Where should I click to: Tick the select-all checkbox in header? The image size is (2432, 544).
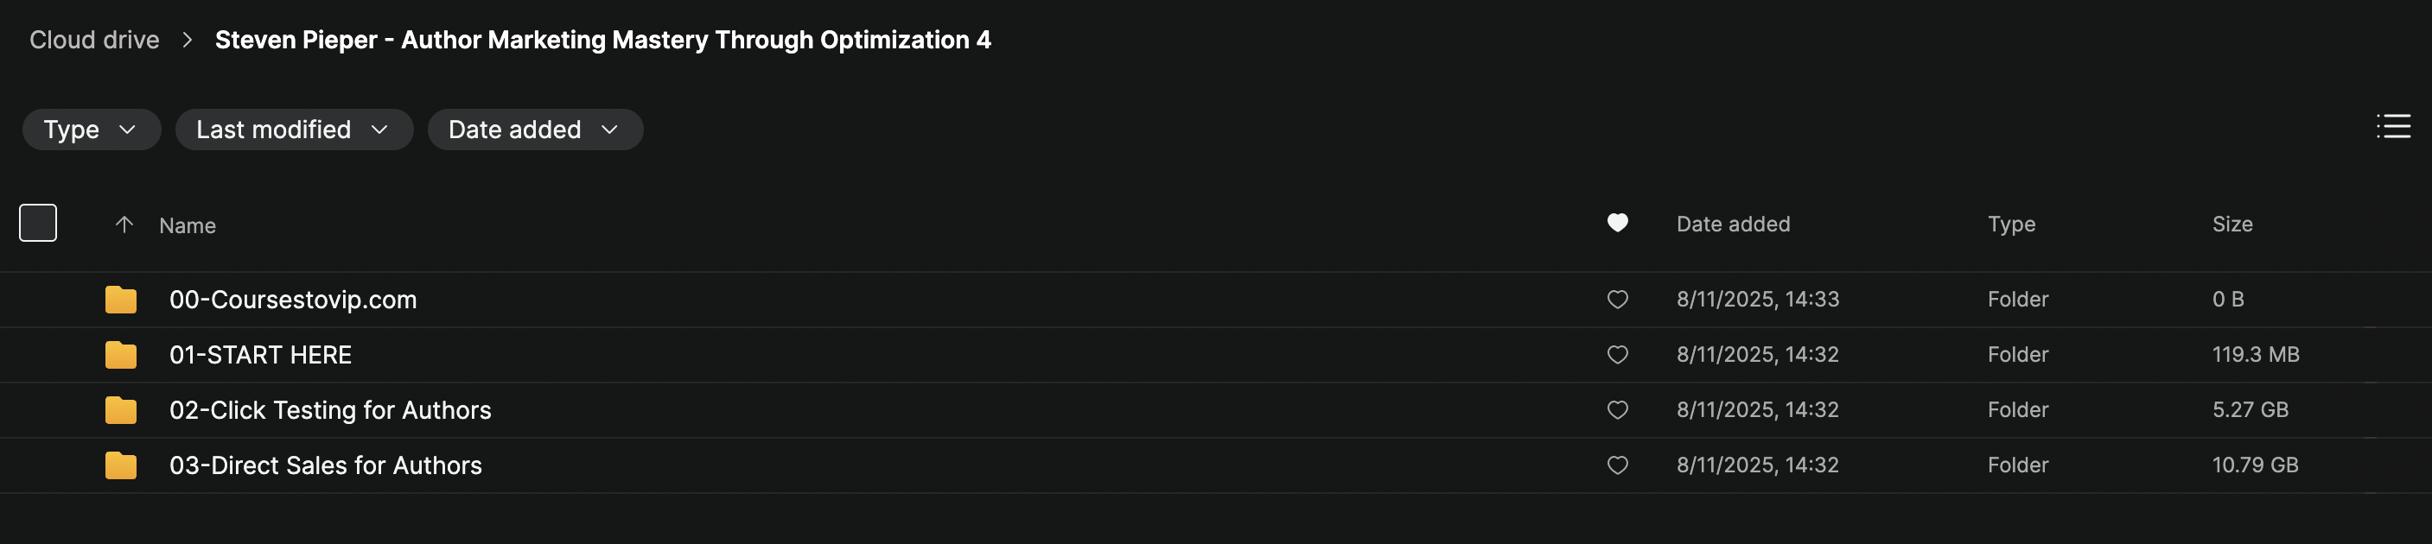tap(38, 224)
